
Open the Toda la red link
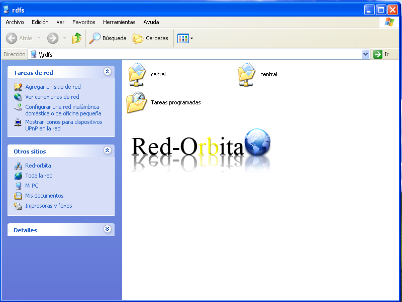39,176
